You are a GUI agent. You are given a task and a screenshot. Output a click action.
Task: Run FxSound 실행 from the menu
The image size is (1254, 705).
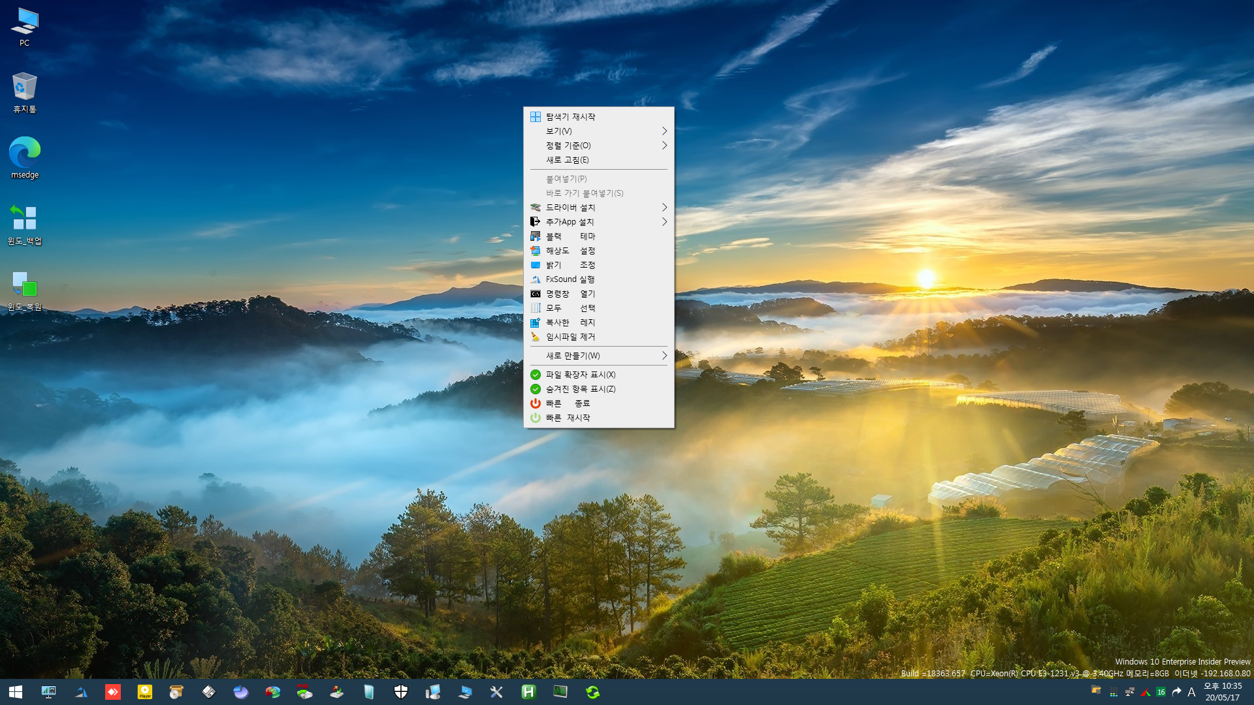[x=599, y=279]
